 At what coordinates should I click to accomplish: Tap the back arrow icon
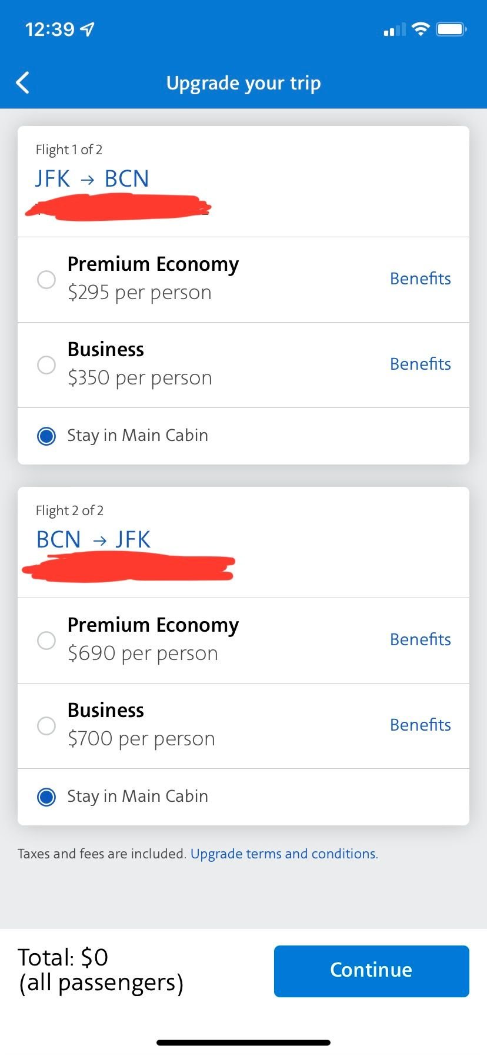coord(23,83)
